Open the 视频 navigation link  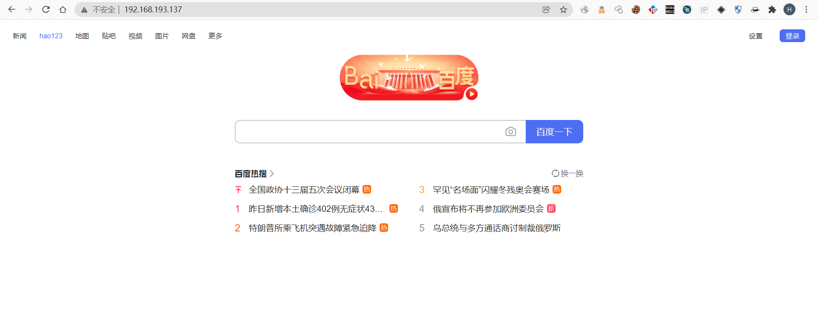(x=135, y=36)
